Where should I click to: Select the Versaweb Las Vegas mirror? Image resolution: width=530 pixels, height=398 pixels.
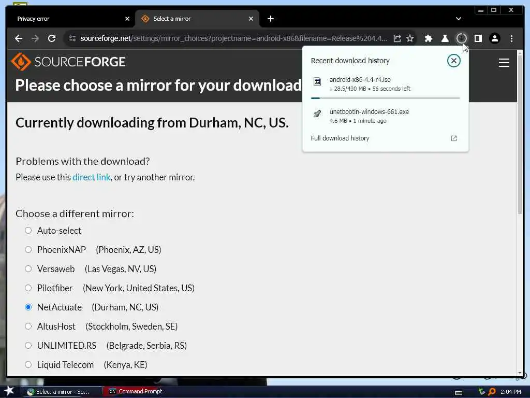coord(28,269)
